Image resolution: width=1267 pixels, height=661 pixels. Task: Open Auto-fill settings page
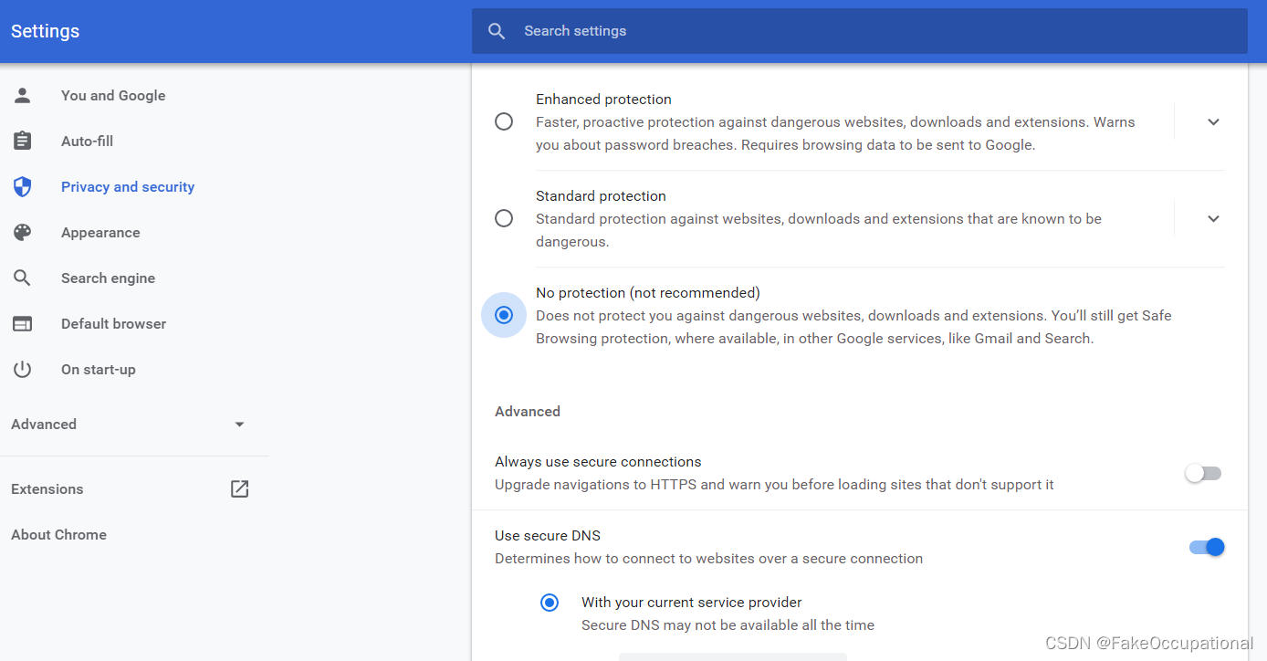click(88, 141)
